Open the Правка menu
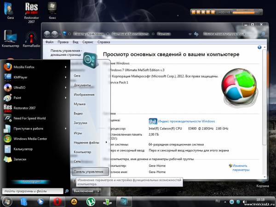The width and height of the screenshot is (276, 207). click(x=63, y=42)
